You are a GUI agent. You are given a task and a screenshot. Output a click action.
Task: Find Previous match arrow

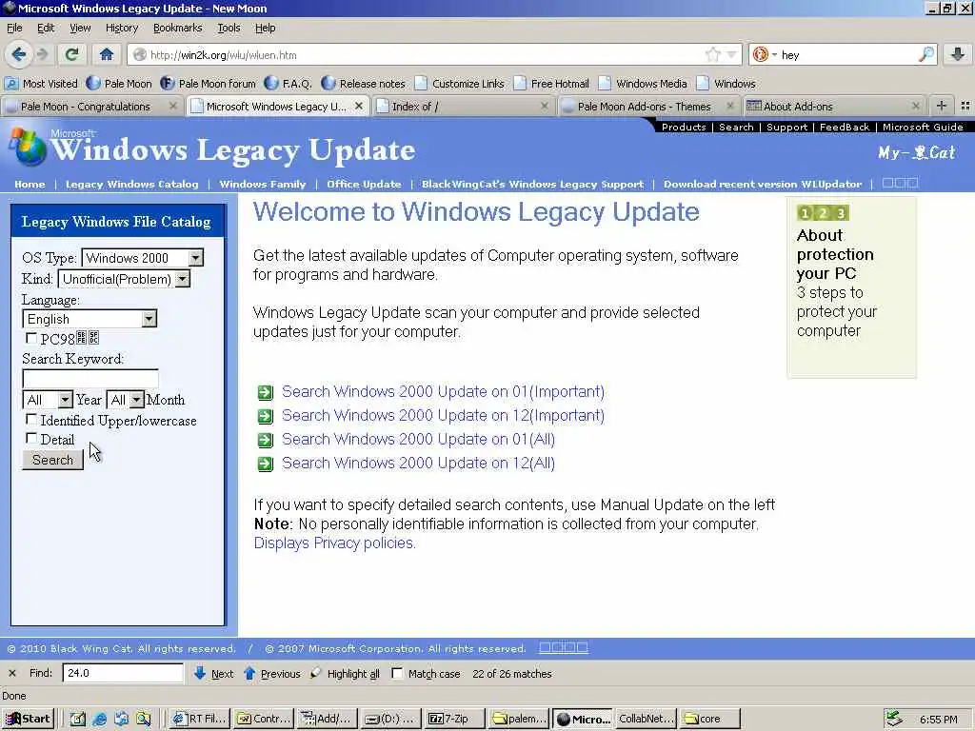tap(271, 673)
